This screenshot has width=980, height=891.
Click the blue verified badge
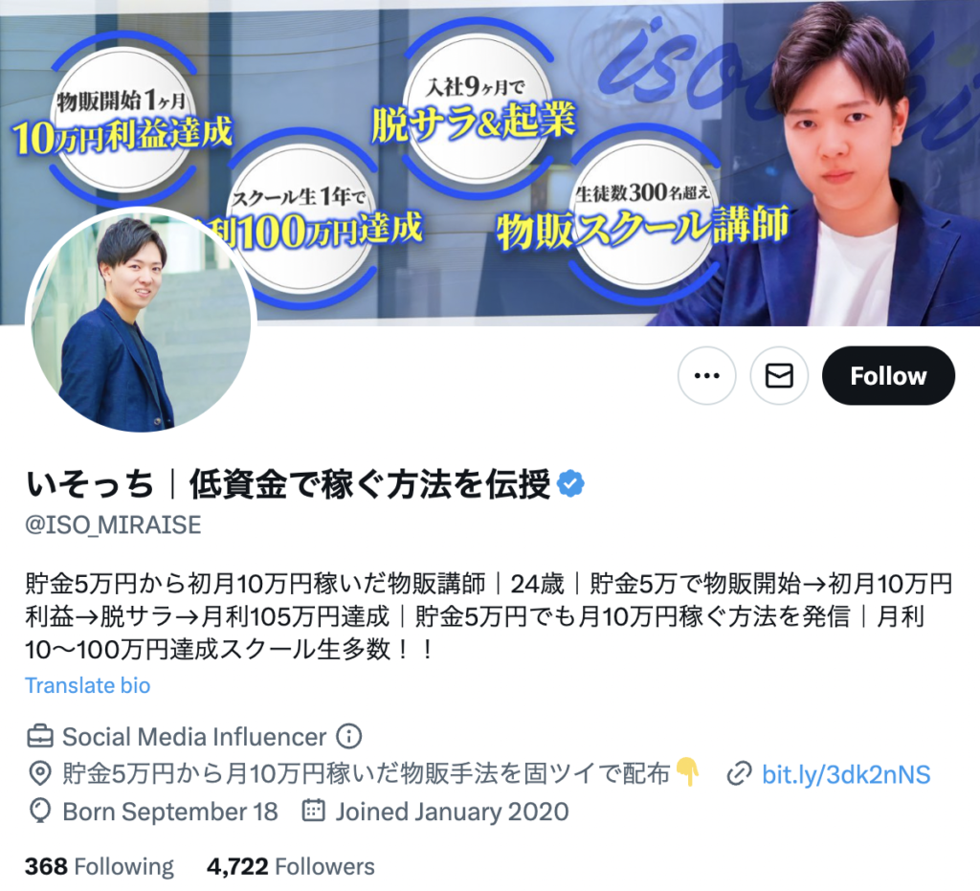pos(570,484)
